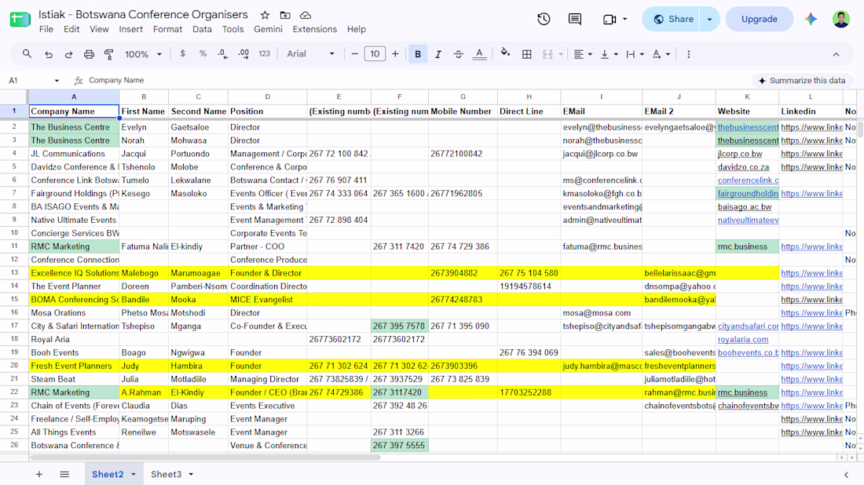The height and width of the screenshot is (485, 864).
Task: Open the Google account avatar
Action: pyautogui.click(x=841, y=19)
